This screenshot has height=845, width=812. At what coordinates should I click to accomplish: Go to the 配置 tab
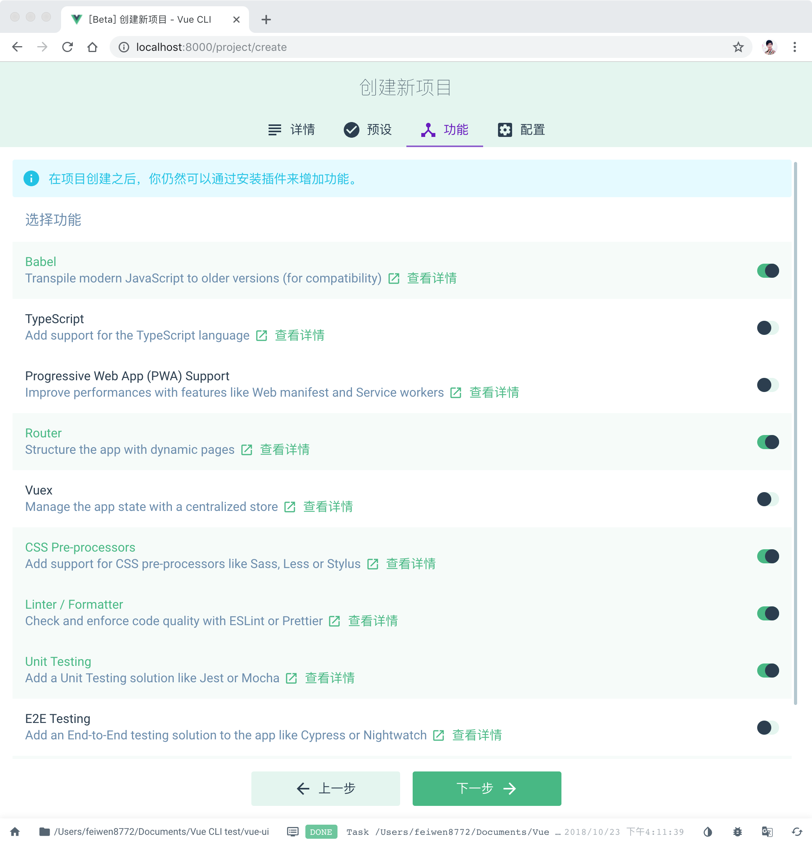pos(521,129)
